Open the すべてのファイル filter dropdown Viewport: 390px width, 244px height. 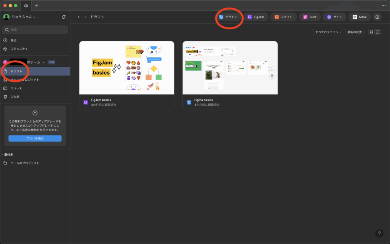tap(328, 32)
